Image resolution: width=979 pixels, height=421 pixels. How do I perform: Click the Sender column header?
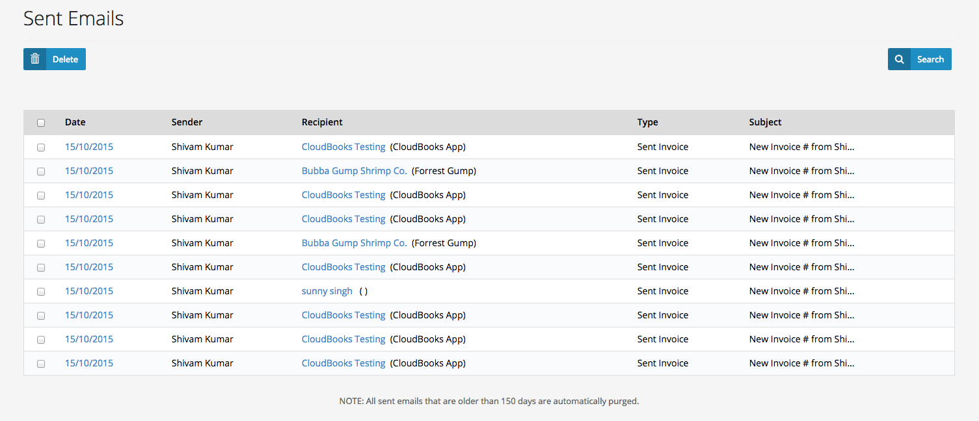click(187, 122)
